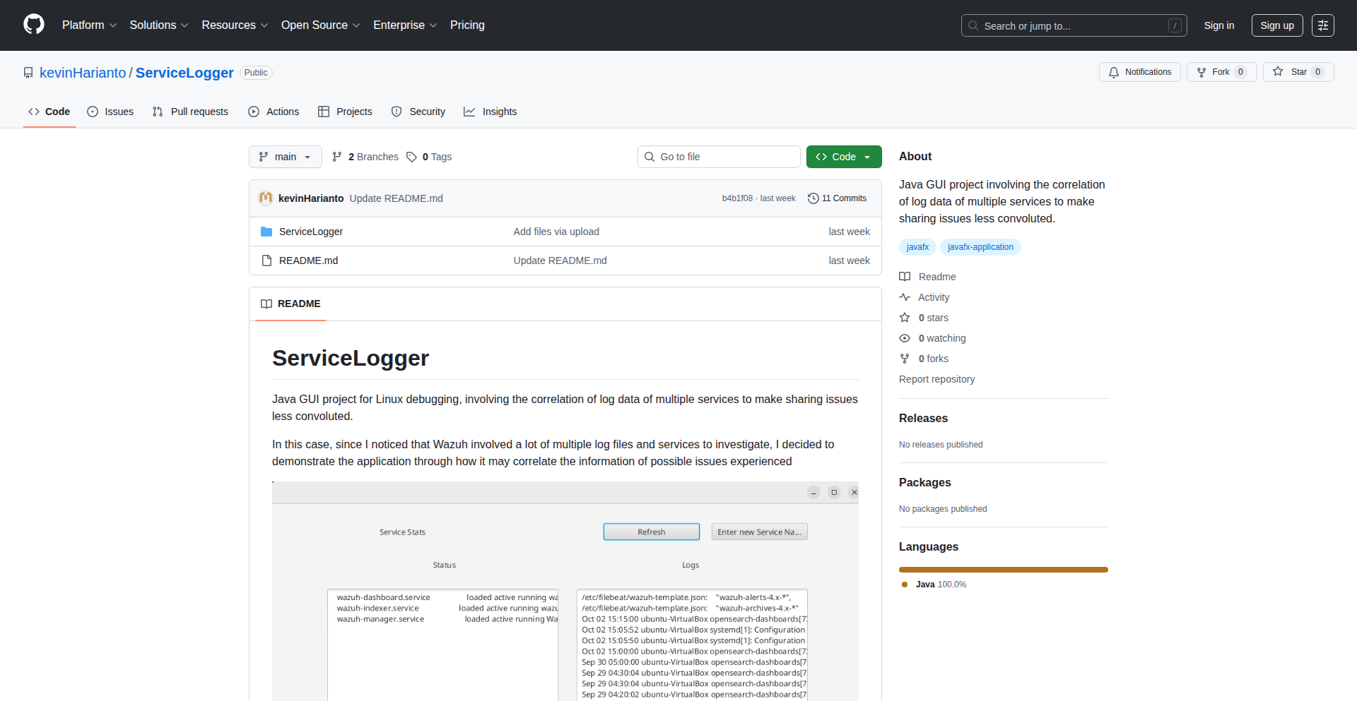Image resolution: width=1357 pixels, height=701 pixels.
Task: Click the eye icon beside 0 watching
Action: point(905,338)
